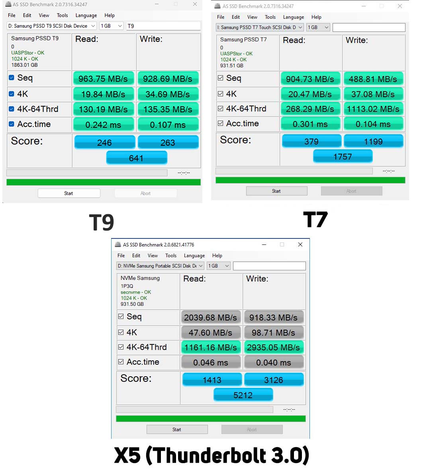Open Language menu in the NVMe Samsung window
The width and height of the screenshot is (425, 473).
pyautogui.click(x=194, y=256)
